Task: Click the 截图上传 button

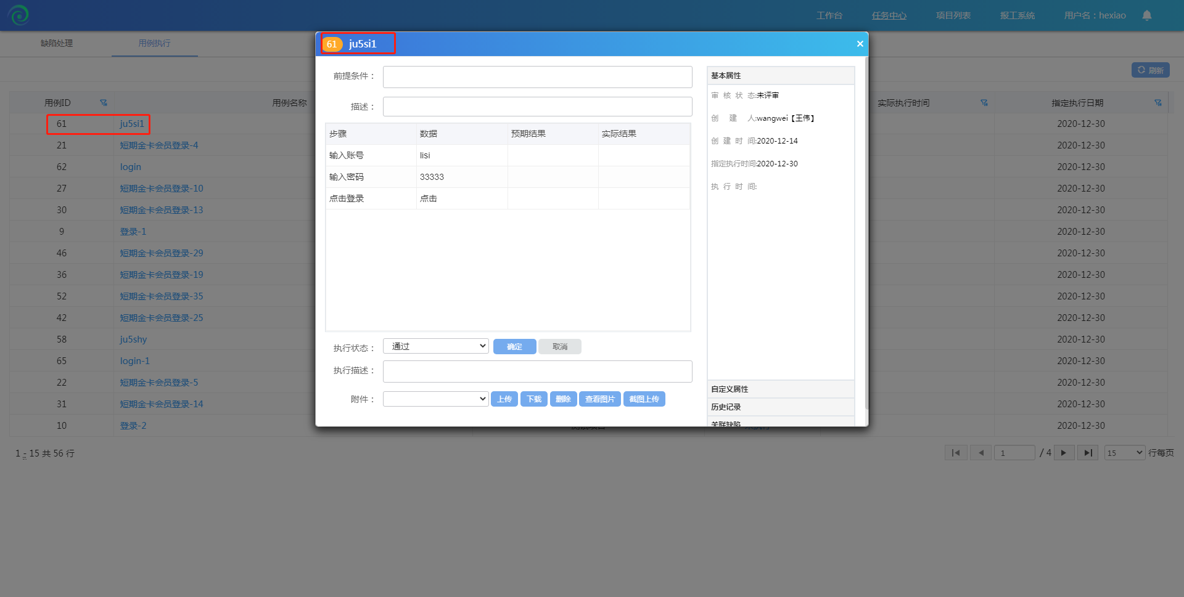Action: tap(644, 399)
